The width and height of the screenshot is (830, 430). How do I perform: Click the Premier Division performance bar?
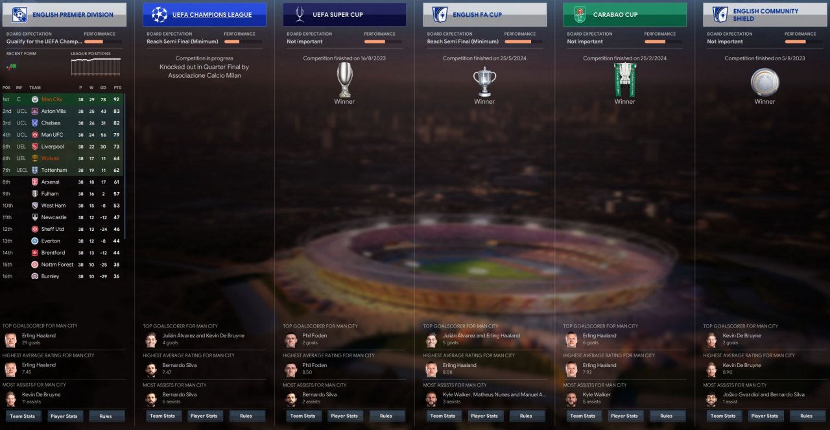tap(102, 42)
